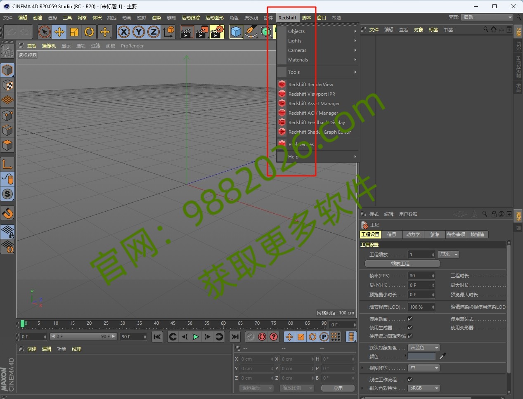The height and width of the screenshot is (399, 523).
Task: Click the question mark keyframe icon
Action: pos(274,337)
